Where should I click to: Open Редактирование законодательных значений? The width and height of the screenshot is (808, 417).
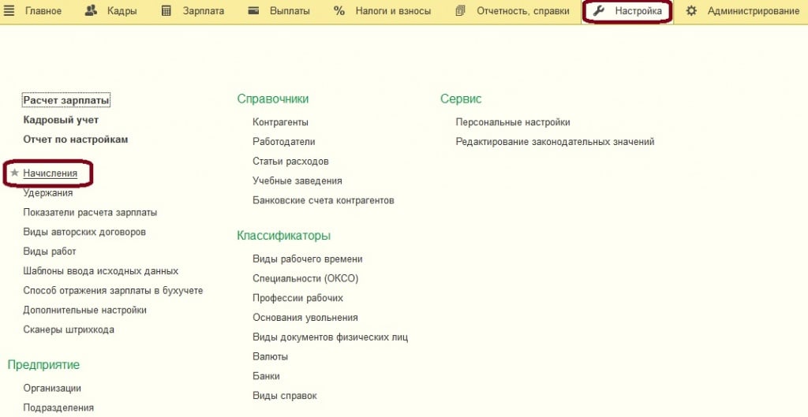point(555,142)
